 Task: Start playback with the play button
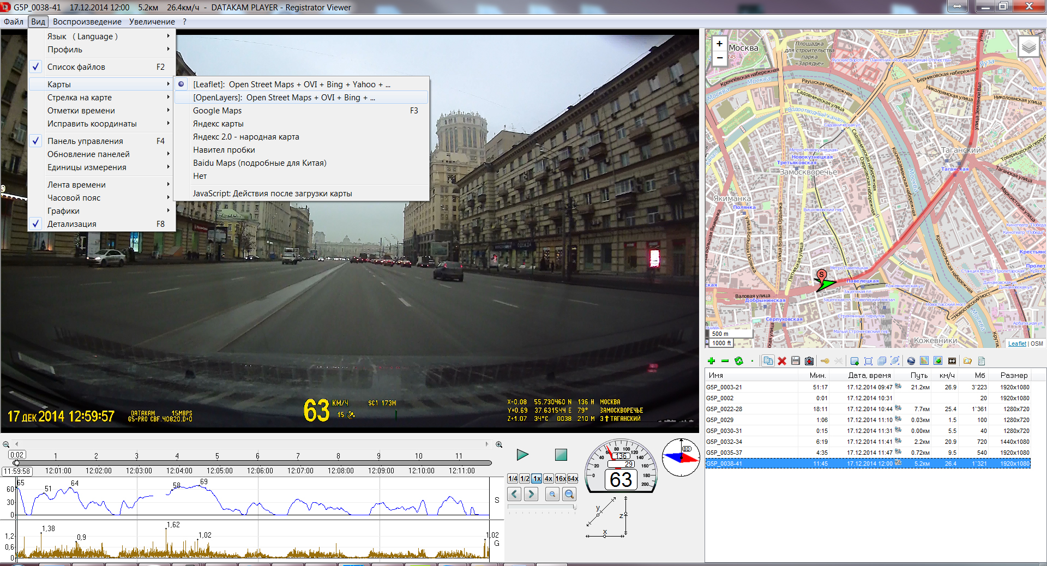click(x=522, y=455)
